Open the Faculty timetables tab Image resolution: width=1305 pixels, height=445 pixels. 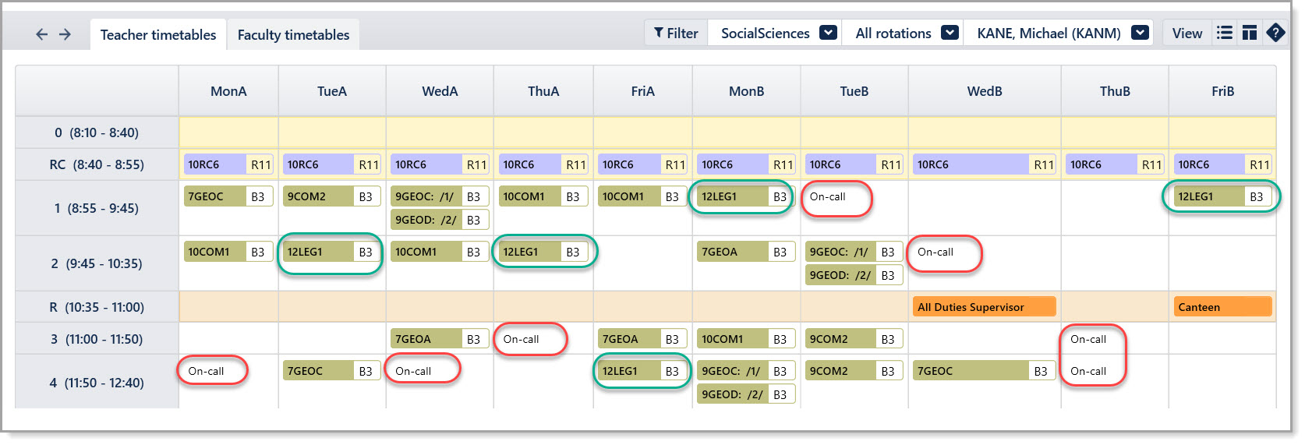pyautogui.click(x=293, y=35)
